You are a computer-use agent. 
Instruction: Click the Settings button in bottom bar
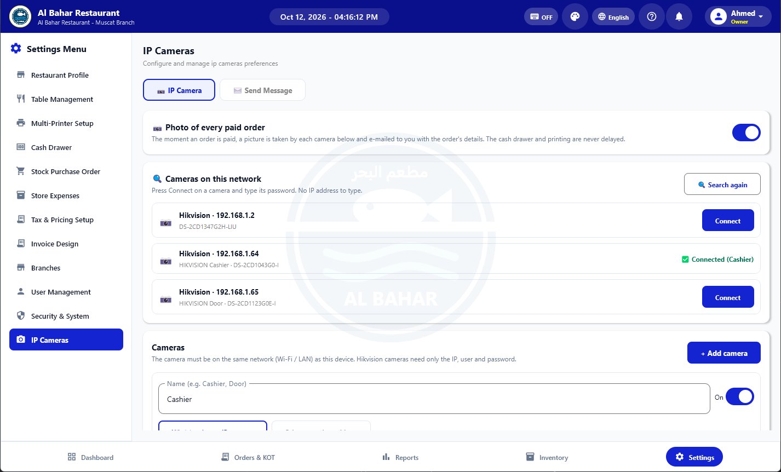(x=694, y=457)
